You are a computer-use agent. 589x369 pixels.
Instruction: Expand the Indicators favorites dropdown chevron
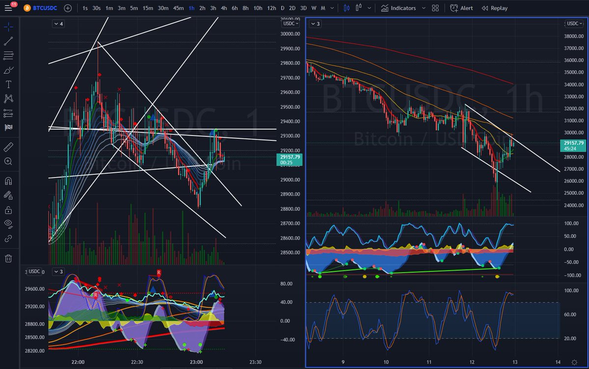(423, 8)
